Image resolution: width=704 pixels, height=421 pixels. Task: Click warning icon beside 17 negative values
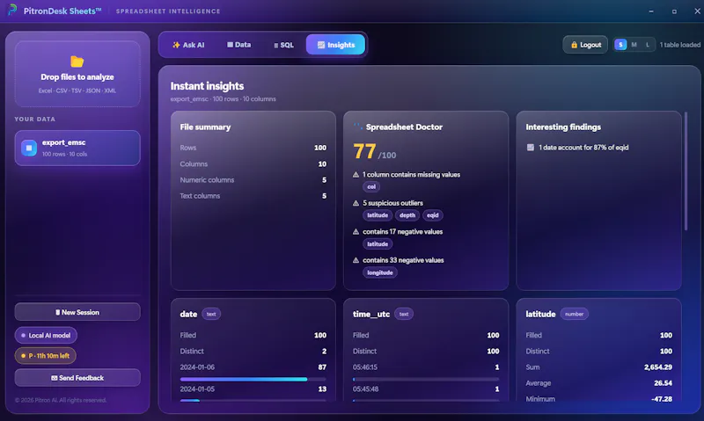[356, 232]
